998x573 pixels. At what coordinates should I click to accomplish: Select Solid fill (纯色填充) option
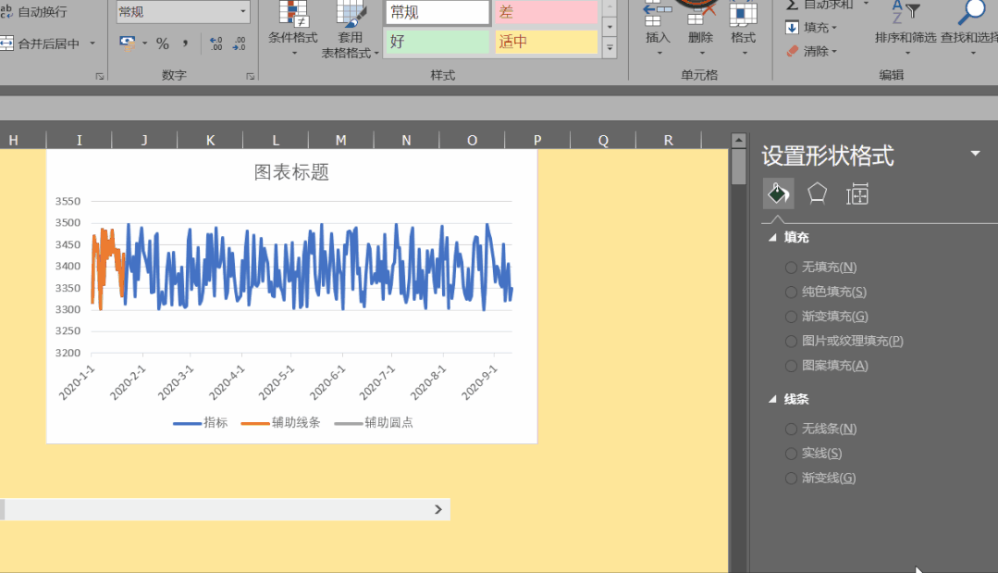[826, 293]
